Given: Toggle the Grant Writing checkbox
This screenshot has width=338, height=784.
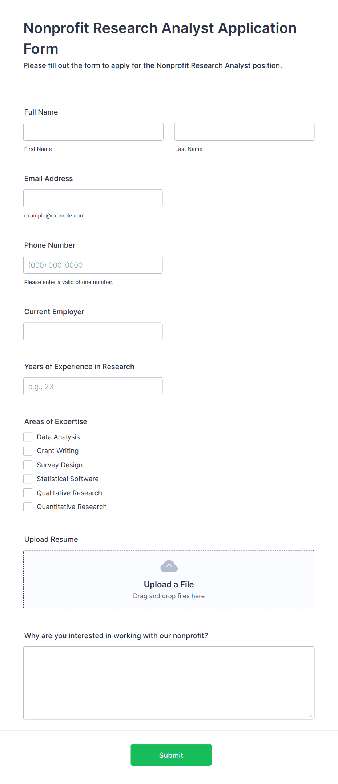Looking at the screenshot, I should [x=28, y=451].
